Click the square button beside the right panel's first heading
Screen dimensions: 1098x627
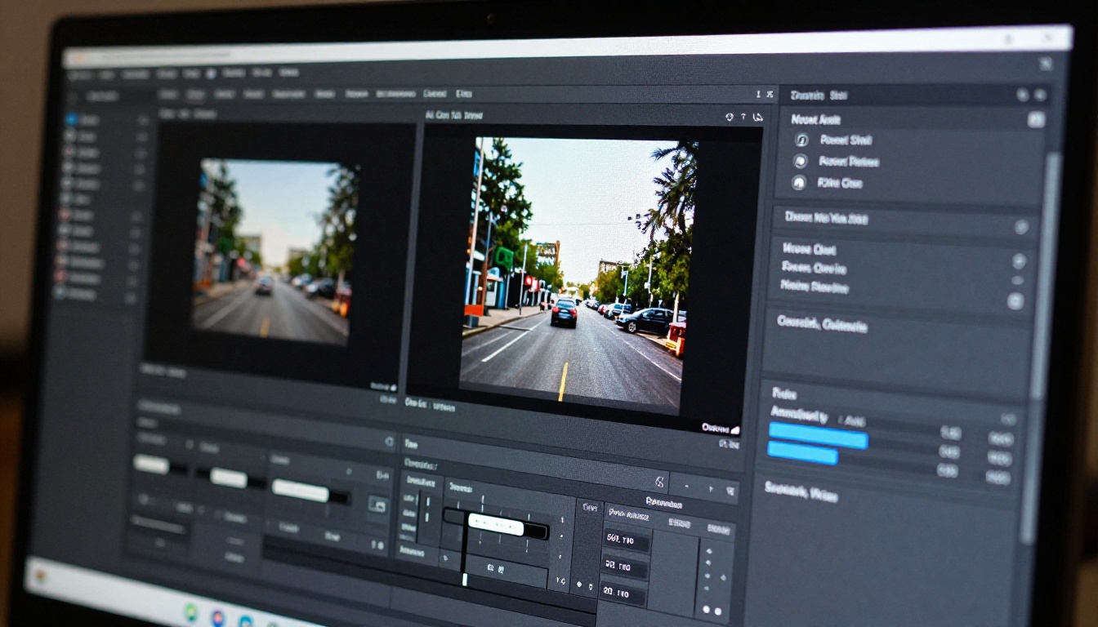click(1036, 119)
